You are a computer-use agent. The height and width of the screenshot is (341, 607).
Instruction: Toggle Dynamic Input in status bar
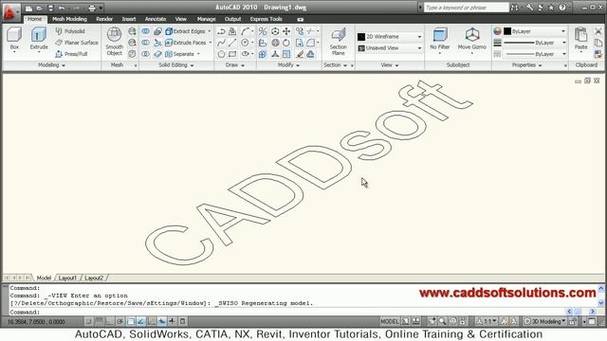tap(162, 321)
